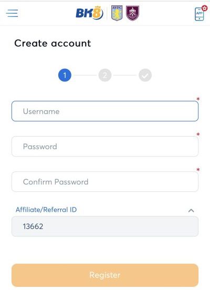
Task: Click the Create account heading
Action: (52, 44)
